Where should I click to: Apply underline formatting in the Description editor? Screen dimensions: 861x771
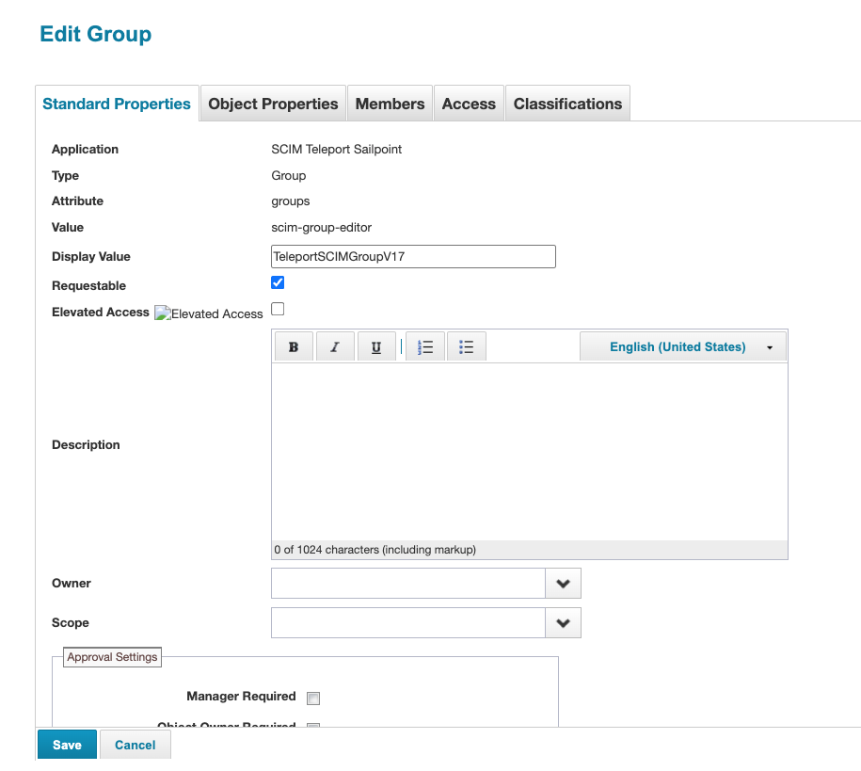click(x=376, y=345)
